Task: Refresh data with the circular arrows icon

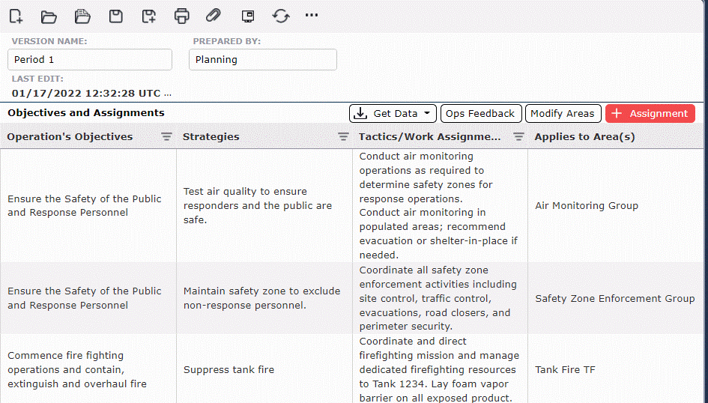Action: coord(281,16)
